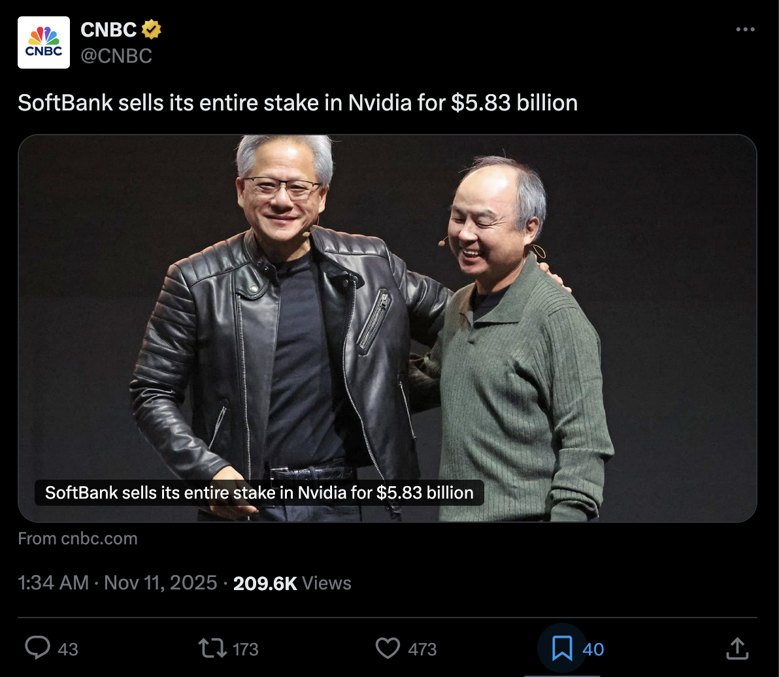
Task: Click the 173 reposts count
Action: point(246,649)
